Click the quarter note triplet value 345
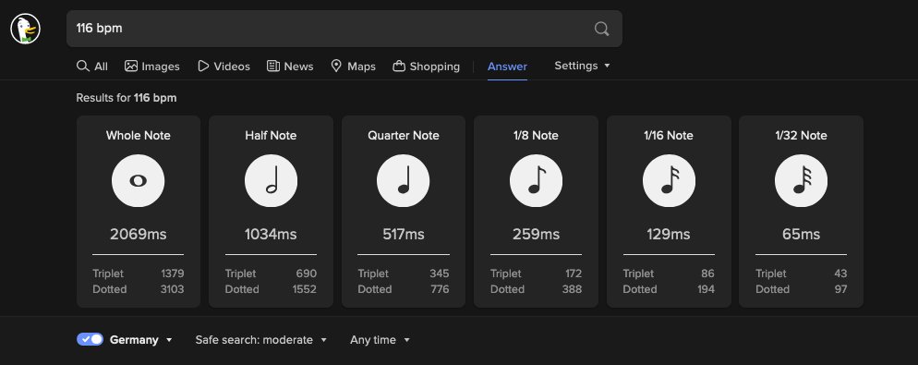This screenshot has width=918, height=365. tap(439, 274)
